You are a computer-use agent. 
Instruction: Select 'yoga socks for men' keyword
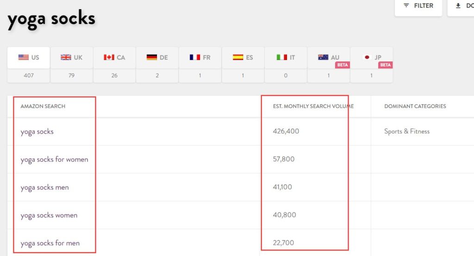tap(50, 243)
